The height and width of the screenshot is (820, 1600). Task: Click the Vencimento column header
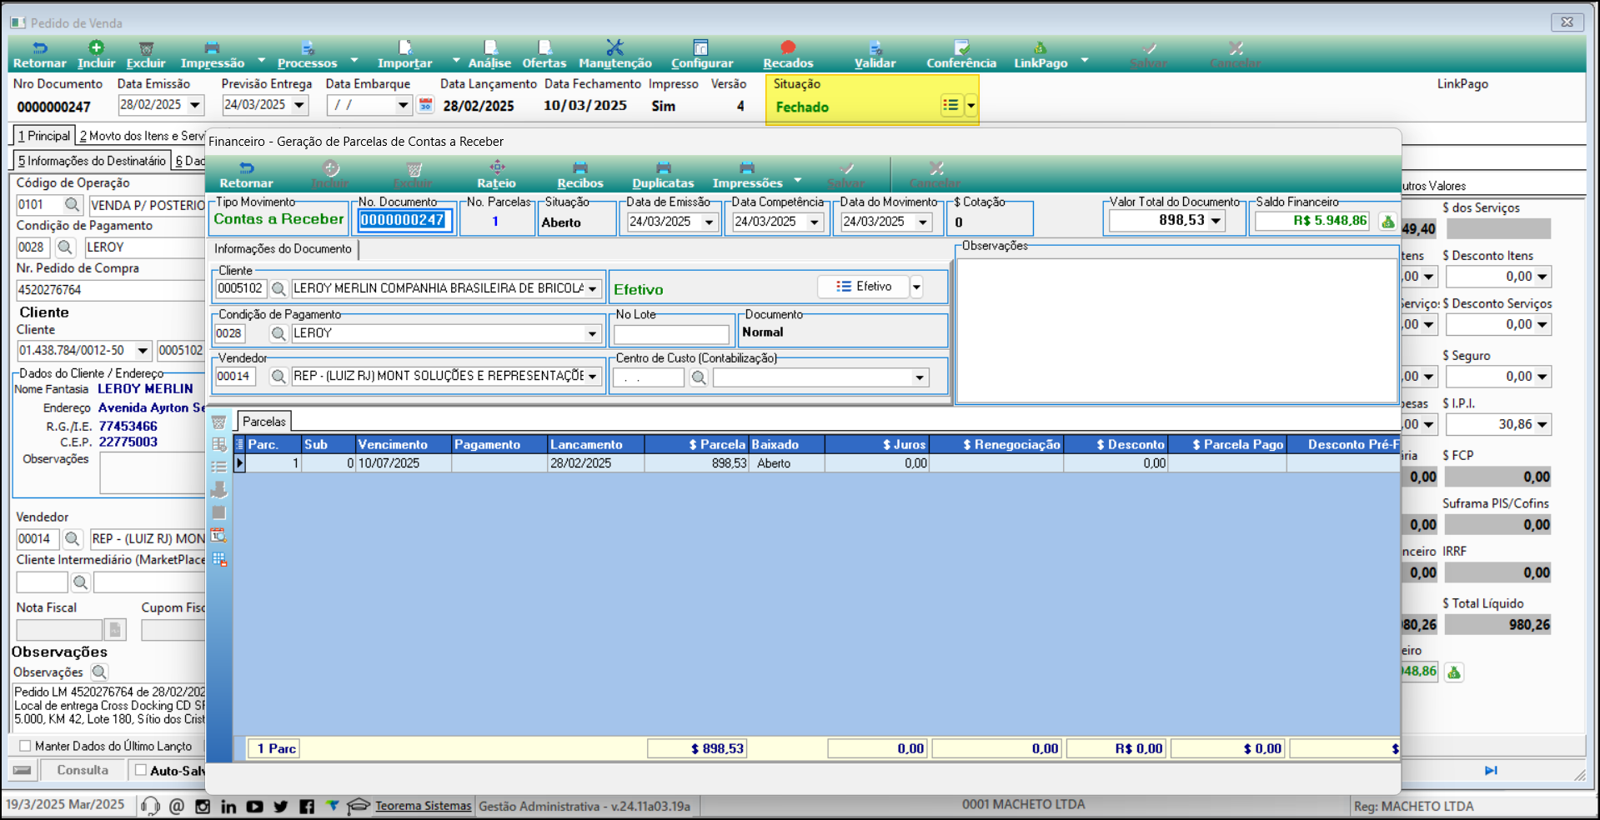tap(404, 444)
